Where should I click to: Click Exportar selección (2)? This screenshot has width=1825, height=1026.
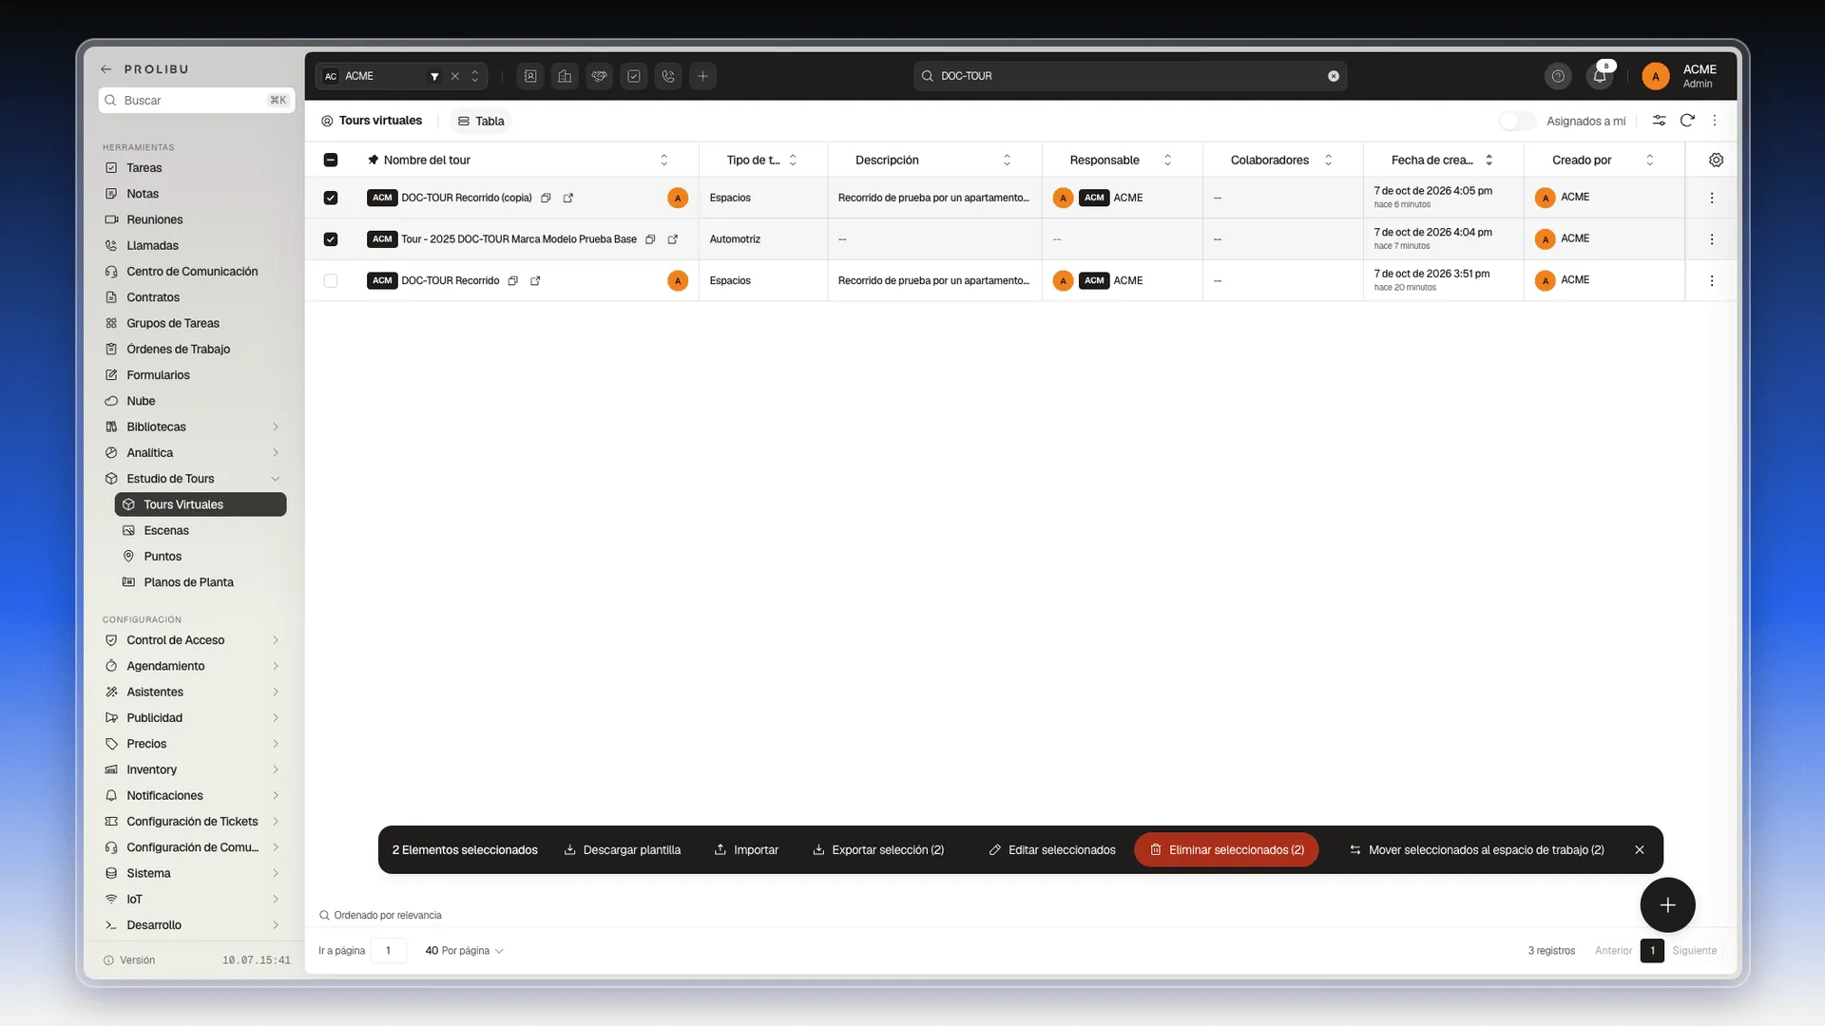878,850
